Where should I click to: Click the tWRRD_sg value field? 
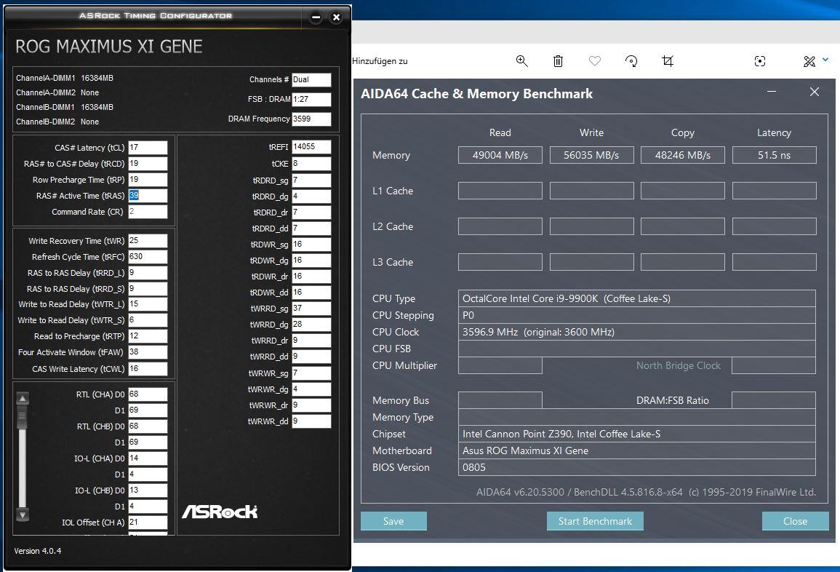[x=311, y=309]
